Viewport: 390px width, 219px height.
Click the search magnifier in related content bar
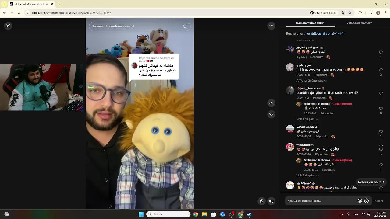click(x=185, y=26)
